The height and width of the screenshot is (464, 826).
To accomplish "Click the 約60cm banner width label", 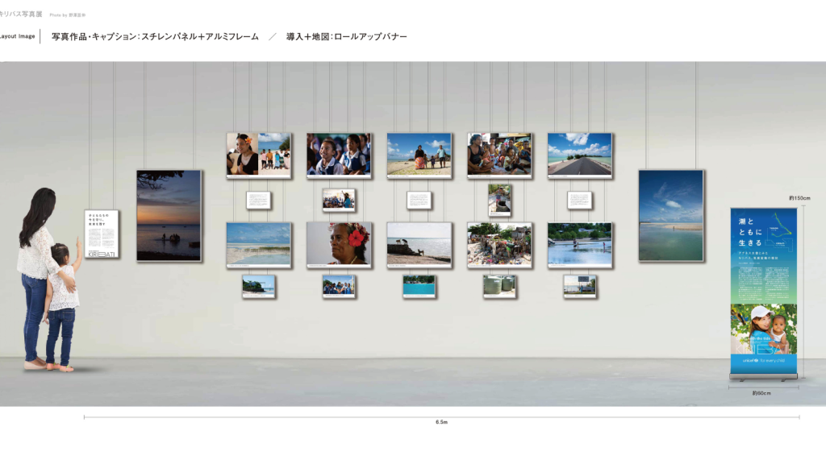I will 762,393.
